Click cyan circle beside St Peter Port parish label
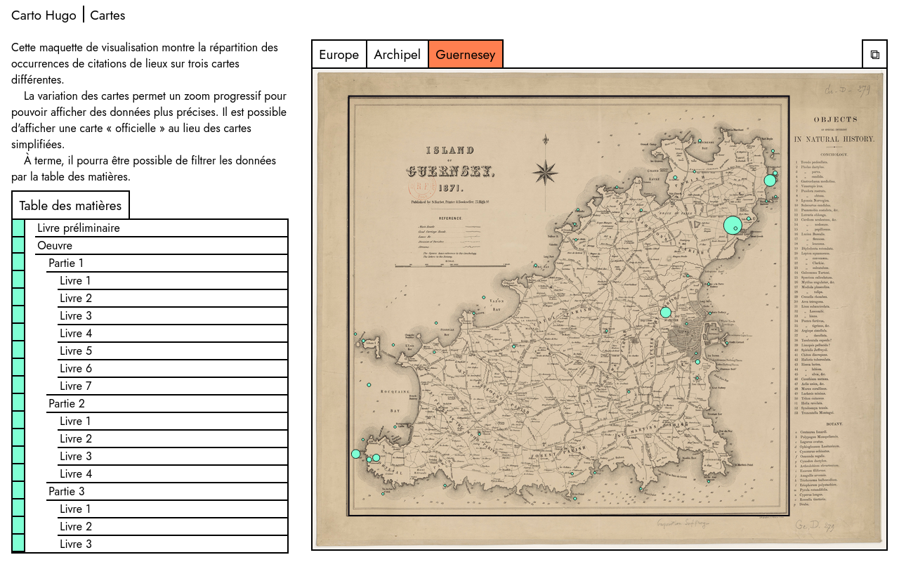Viewport: 899px width, 562px height. click(666, 312)
